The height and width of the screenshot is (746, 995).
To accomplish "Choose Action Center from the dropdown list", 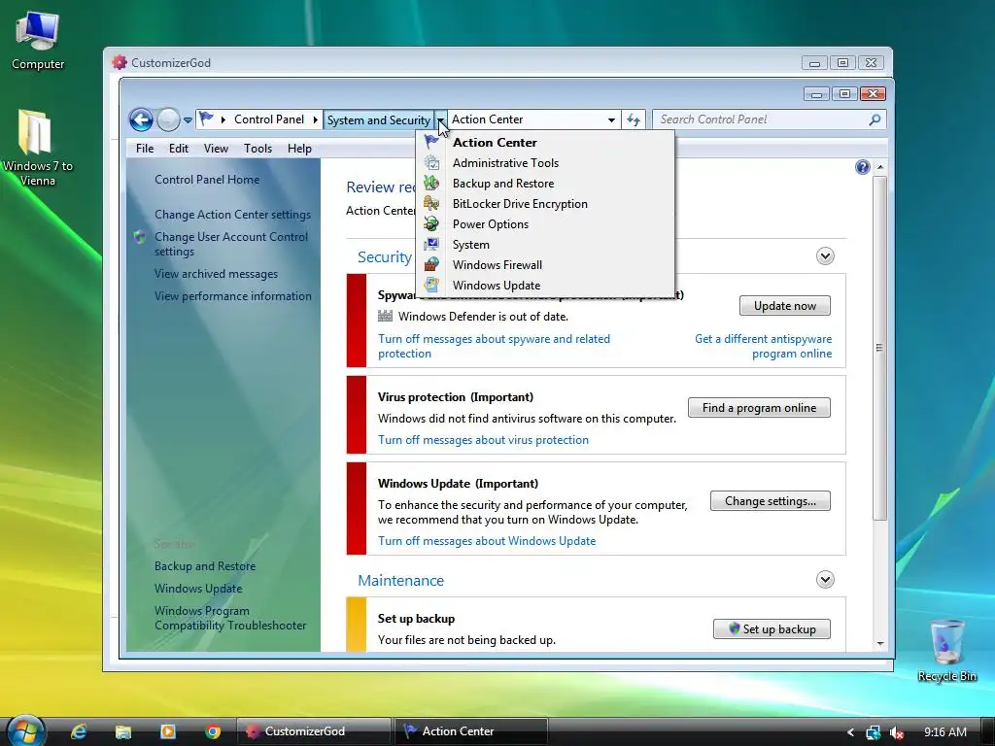I will click(545, 143).
